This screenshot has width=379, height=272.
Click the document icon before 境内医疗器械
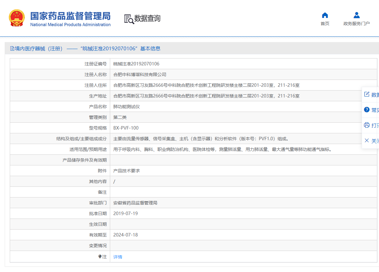[x=12, y=48]
